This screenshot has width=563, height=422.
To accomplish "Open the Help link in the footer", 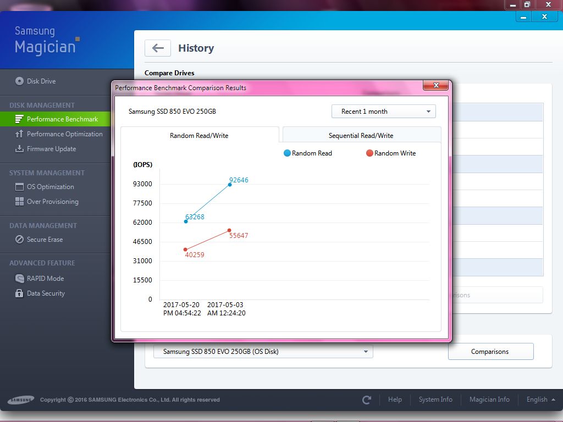I will point(395,399).
